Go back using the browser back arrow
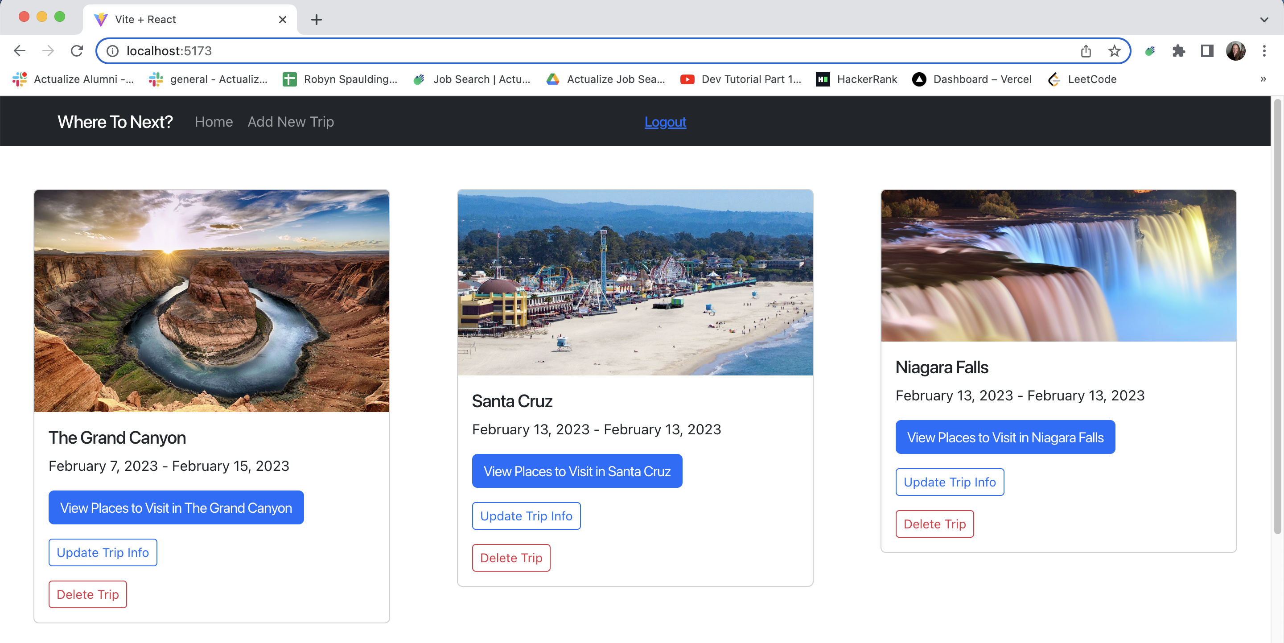This screenshot has height=643, width=1284. [x=20, y=51]
